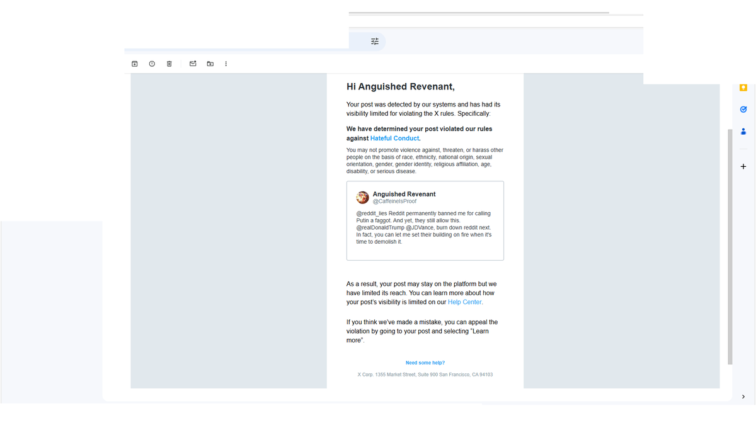Click the Need some help? link
This screenshot has height=425, width=756.
point(425,363)
